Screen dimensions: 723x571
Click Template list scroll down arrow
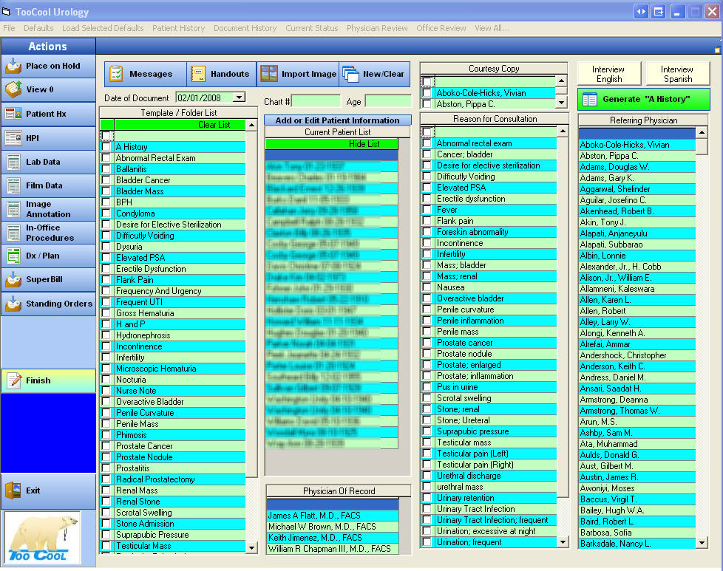point(252,548)
